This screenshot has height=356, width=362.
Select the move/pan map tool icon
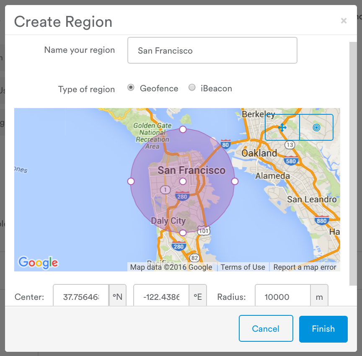point(282,127)
